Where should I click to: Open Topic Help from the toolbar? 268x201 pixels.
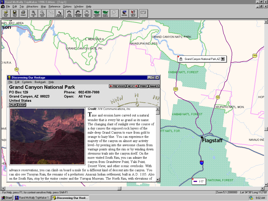133,13
